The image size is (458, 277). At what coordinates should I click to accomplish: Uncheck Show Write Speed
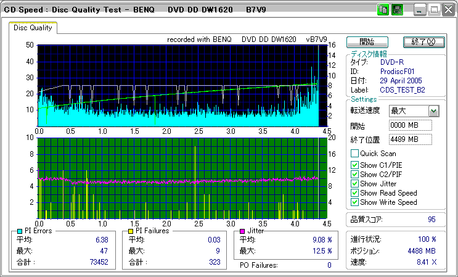coord(354,202)
